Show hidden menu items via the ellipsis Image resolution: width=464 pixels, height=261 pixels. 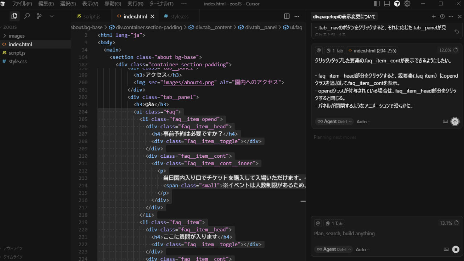184,4
